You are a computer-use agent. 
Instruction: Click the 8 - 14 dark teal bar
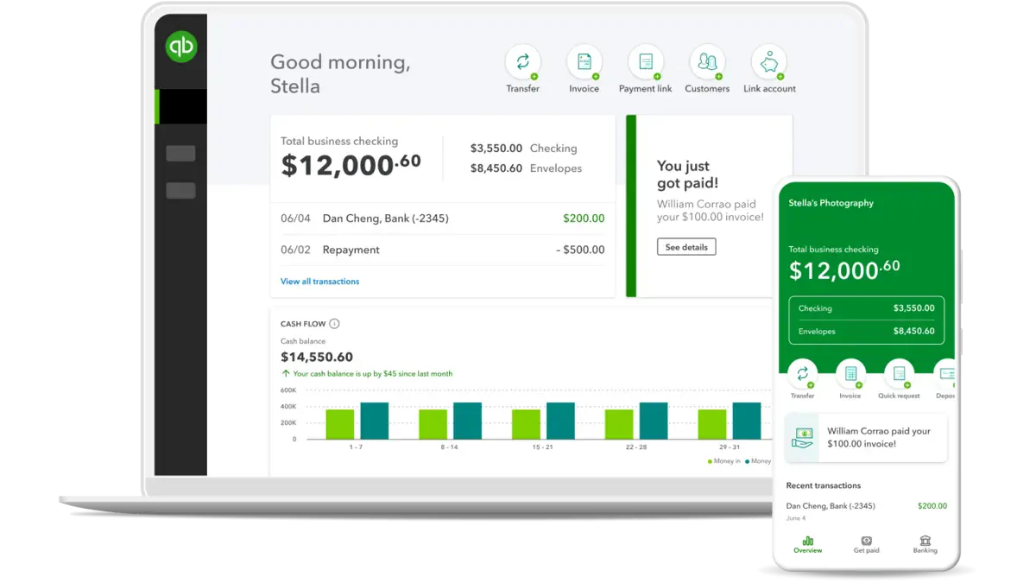tap(467, 421)
